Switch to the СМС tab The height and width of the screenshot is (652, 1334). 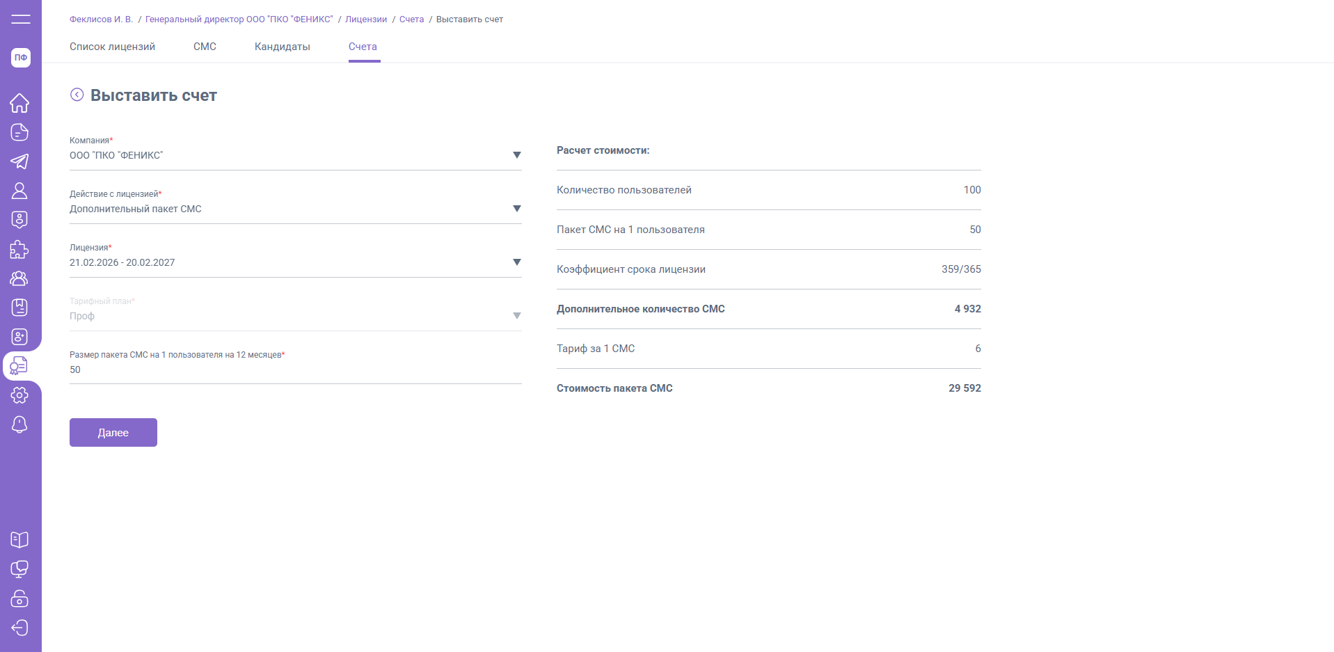click(205, 47)
